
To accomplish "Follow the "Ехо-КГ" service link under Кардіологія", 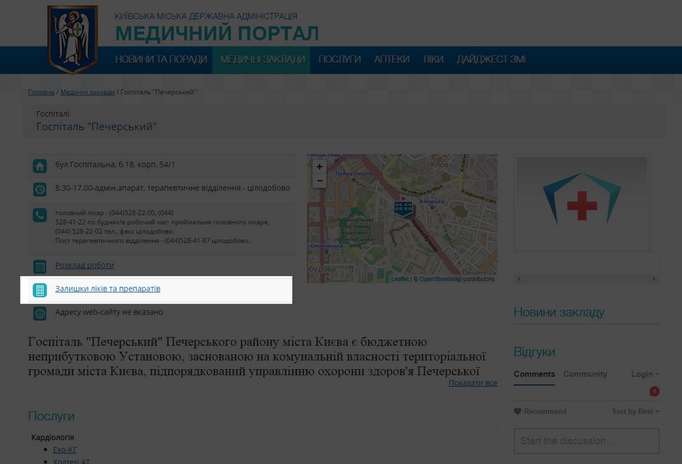I will coord(65,450).
